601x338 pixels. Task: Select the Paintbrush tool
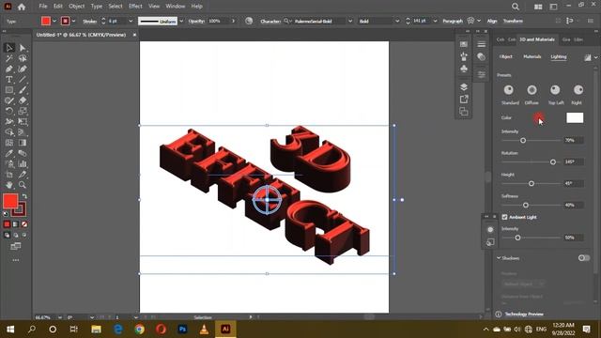23,90
